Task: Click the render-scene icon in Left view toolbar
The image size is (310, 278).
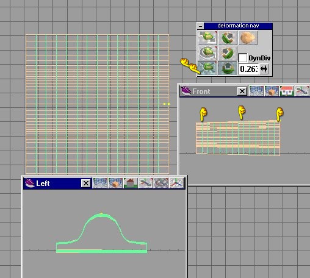Action: pyautogui.click(x=100, y=183)
